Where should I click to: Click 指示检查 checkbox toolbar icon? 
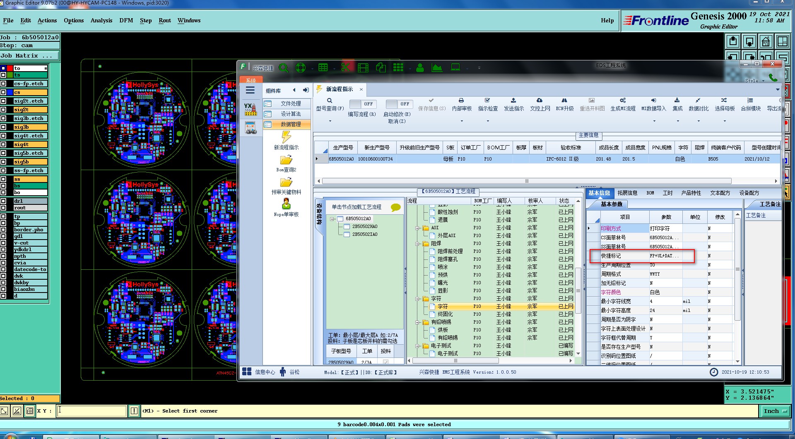[487, 101]
